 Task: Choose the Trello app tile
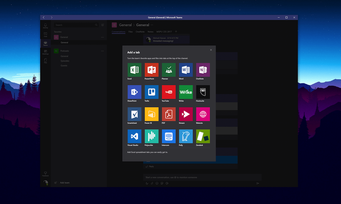152,92
